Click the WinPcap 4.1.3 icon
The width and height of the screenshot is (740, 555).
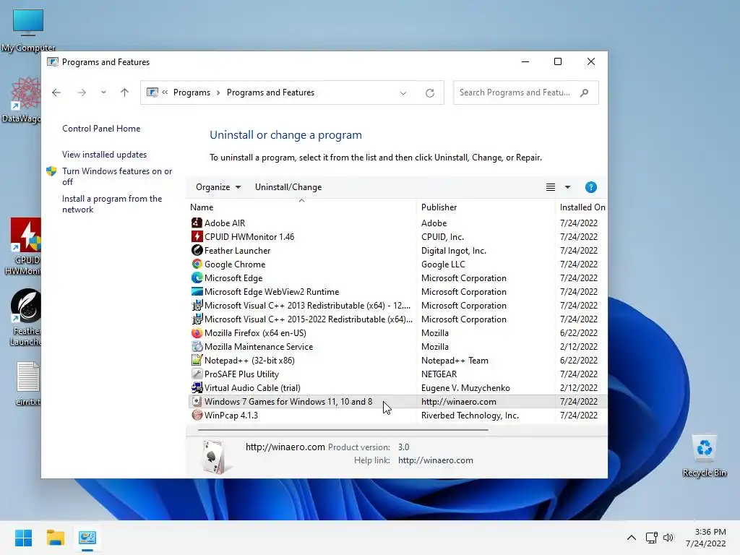click(197, 415)
